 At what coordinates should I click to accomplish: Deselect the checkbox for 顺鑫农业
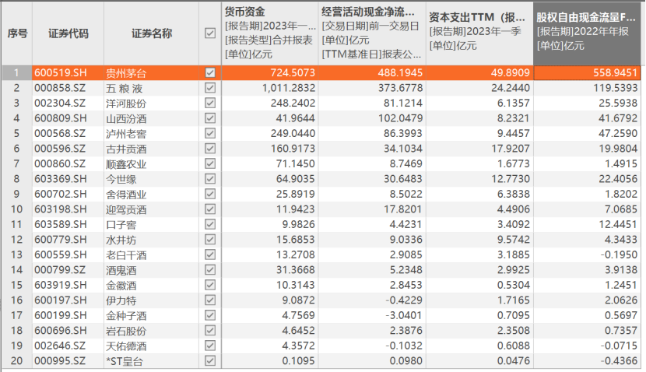click(x=209, y=164)
